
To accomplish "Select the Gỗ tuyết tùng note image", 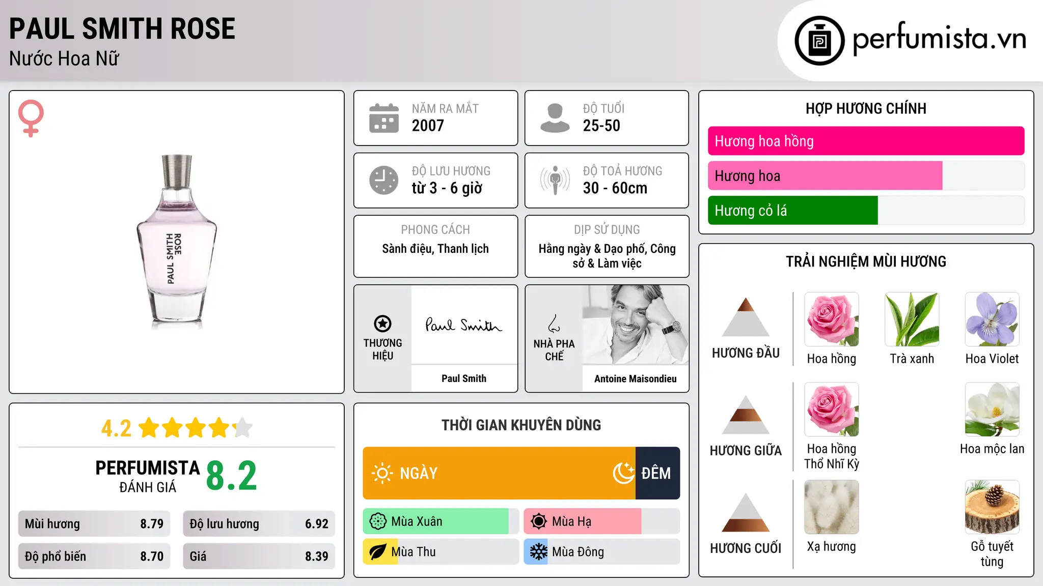I will click(992, 507).
